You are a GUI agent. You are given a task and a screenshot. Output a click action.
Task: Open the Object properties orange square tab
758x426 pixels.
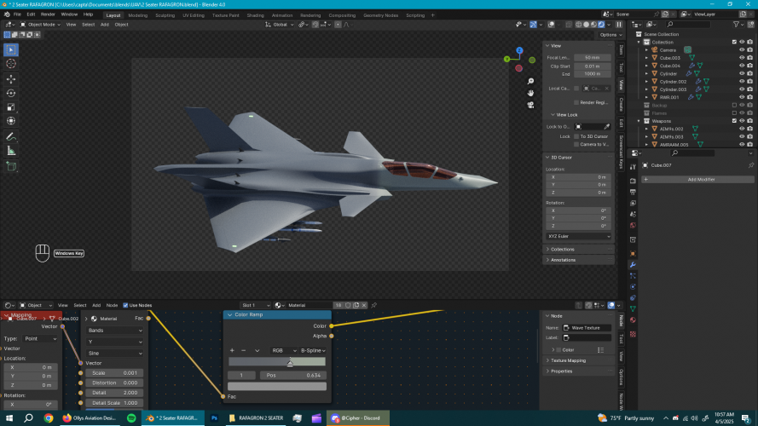pyautogui.click(x=633, y=253)
